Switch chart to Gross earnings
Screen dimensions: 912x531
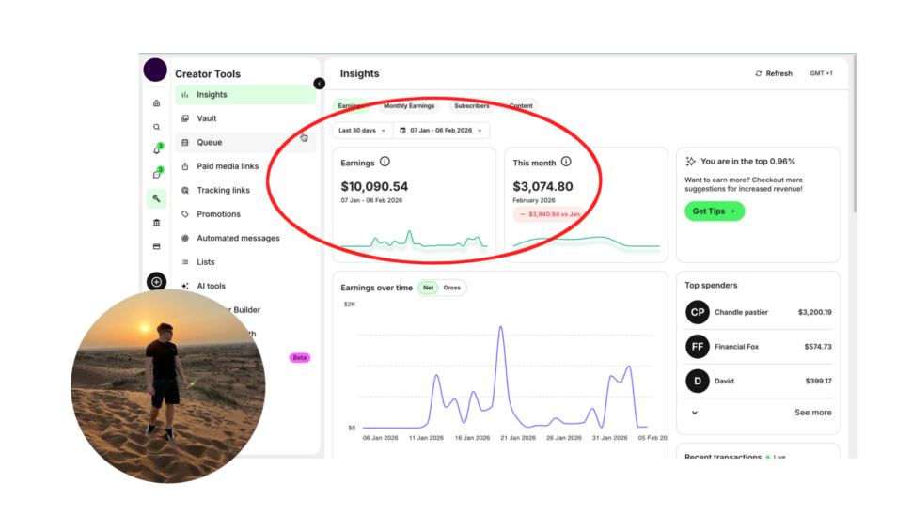(x=452, y=288)
